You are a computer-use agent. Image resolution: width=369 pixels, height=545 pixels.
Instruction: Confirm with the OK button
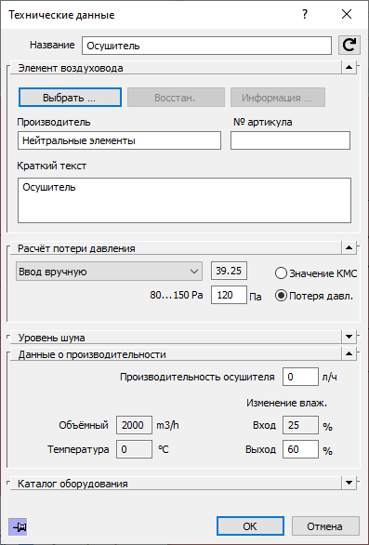point(250,526)
